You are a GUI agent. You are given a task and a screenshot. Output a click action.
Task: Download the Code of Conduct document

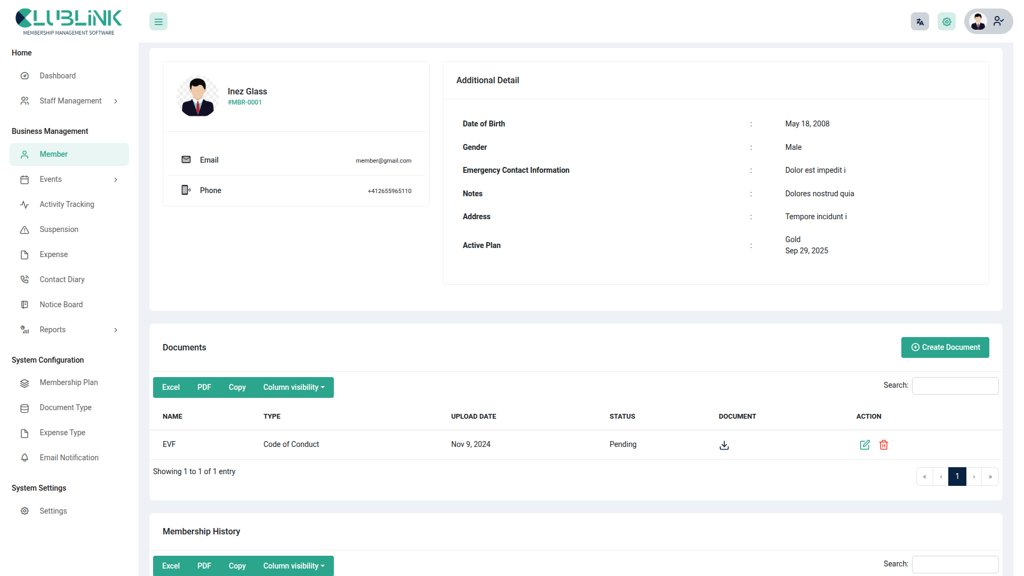click(724, 445)
